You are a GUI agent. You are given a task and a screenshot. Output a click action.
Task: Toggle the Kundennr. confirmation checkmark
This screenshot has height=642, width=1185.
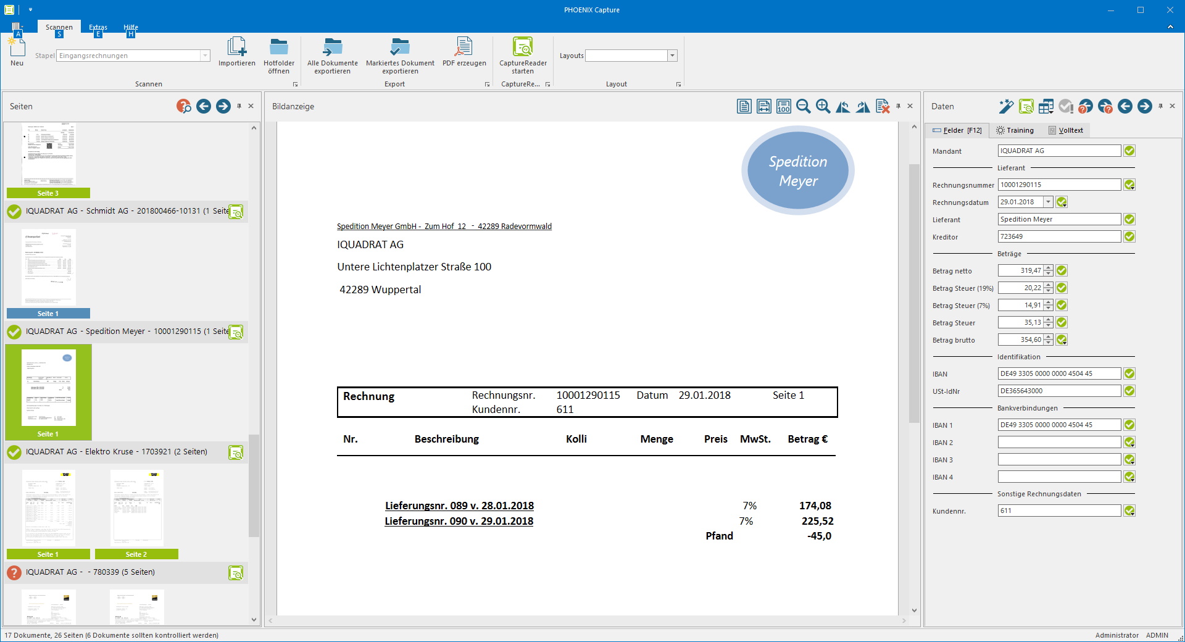coord(1129,511)
